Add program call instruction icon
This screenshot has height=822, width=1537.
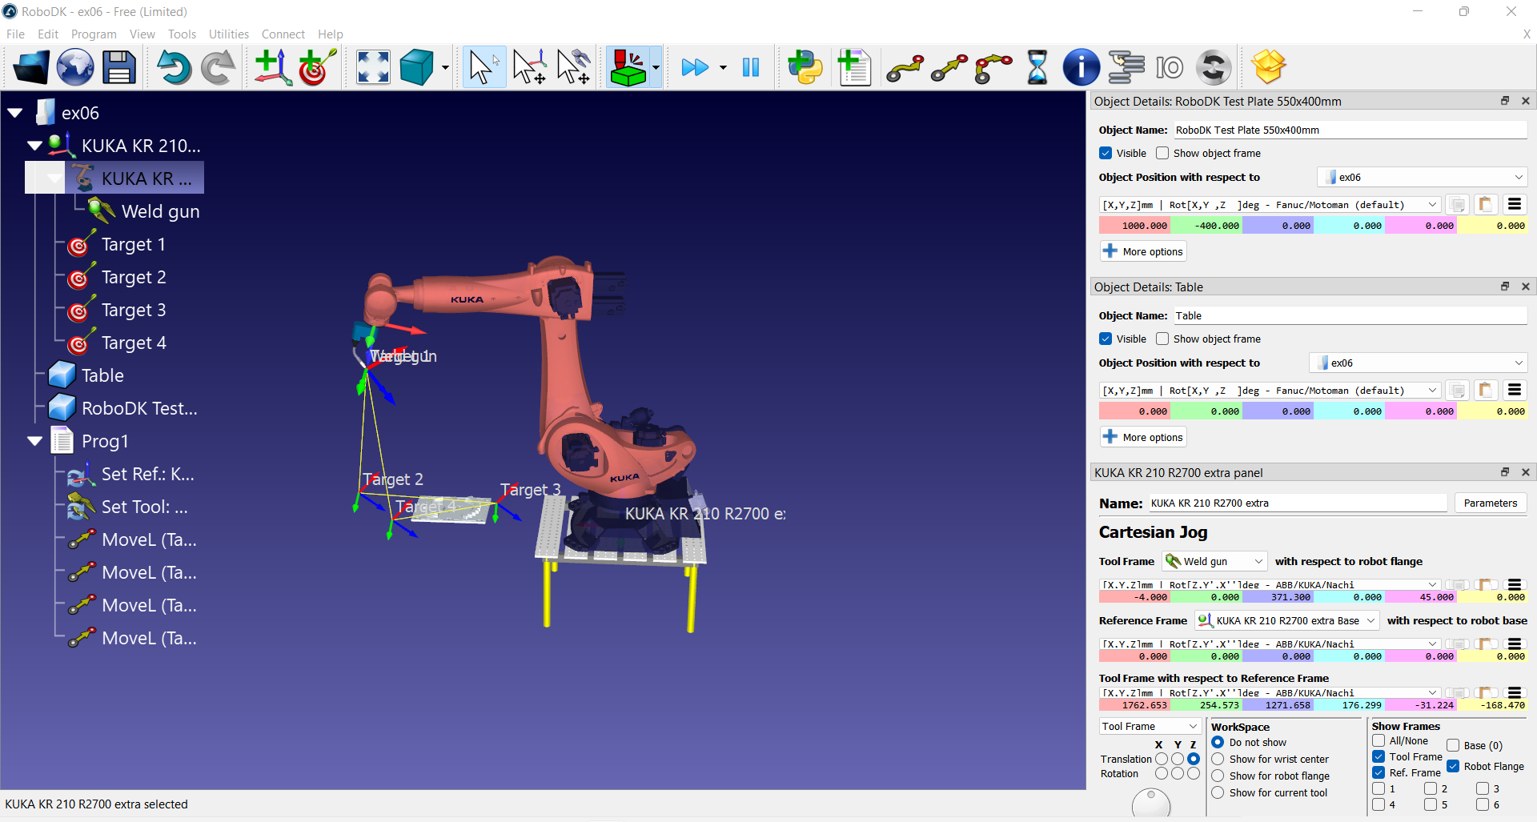[1126, 67]
